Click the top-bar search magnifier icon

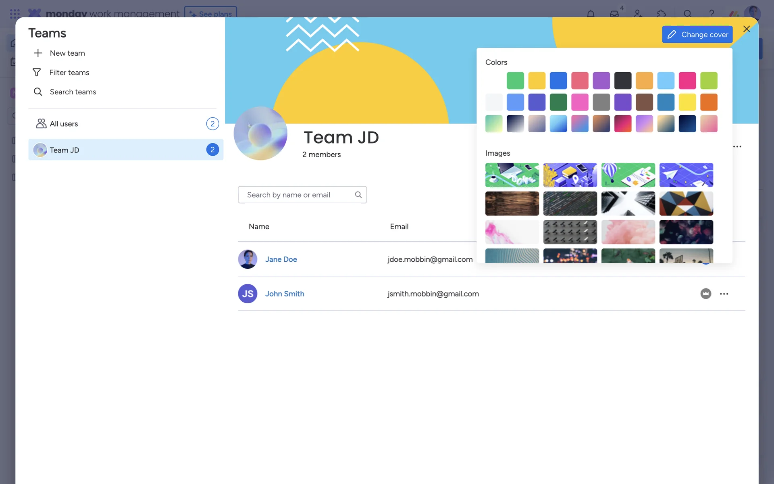click(688, 14)
